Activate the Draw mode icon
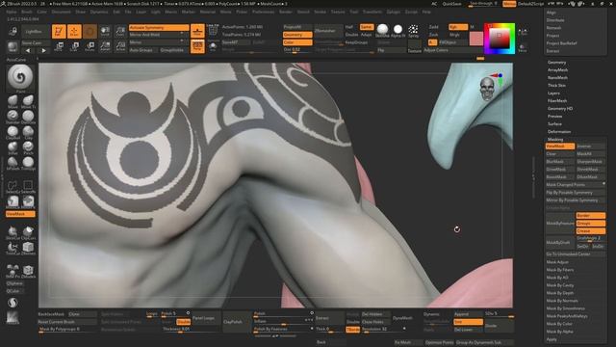This screenshot has width=616, height=347. click(74, 32)
